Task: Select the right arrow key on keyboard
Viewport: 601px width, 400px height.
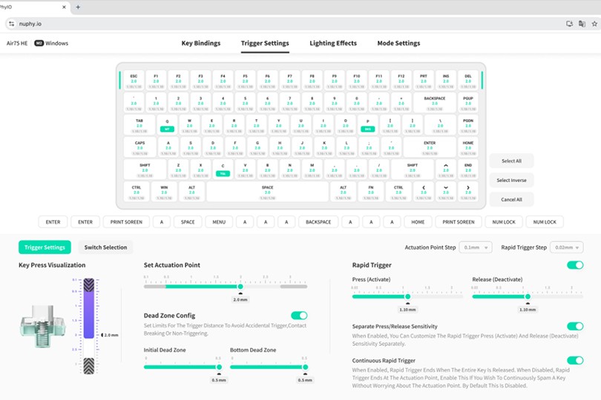Action: [x=468, y=191]
